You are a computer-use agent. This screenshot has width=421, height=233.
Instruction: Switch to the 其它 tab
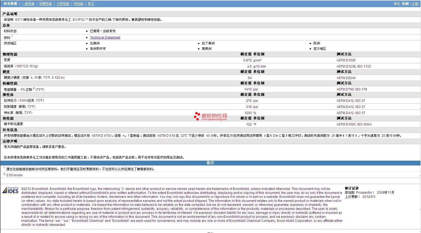[x=91, y=4]
